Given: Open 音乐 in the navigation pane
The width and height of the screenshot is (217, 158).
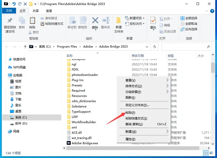Looking at the screenshot, I should pyautogui.click(x=16, y=105).
